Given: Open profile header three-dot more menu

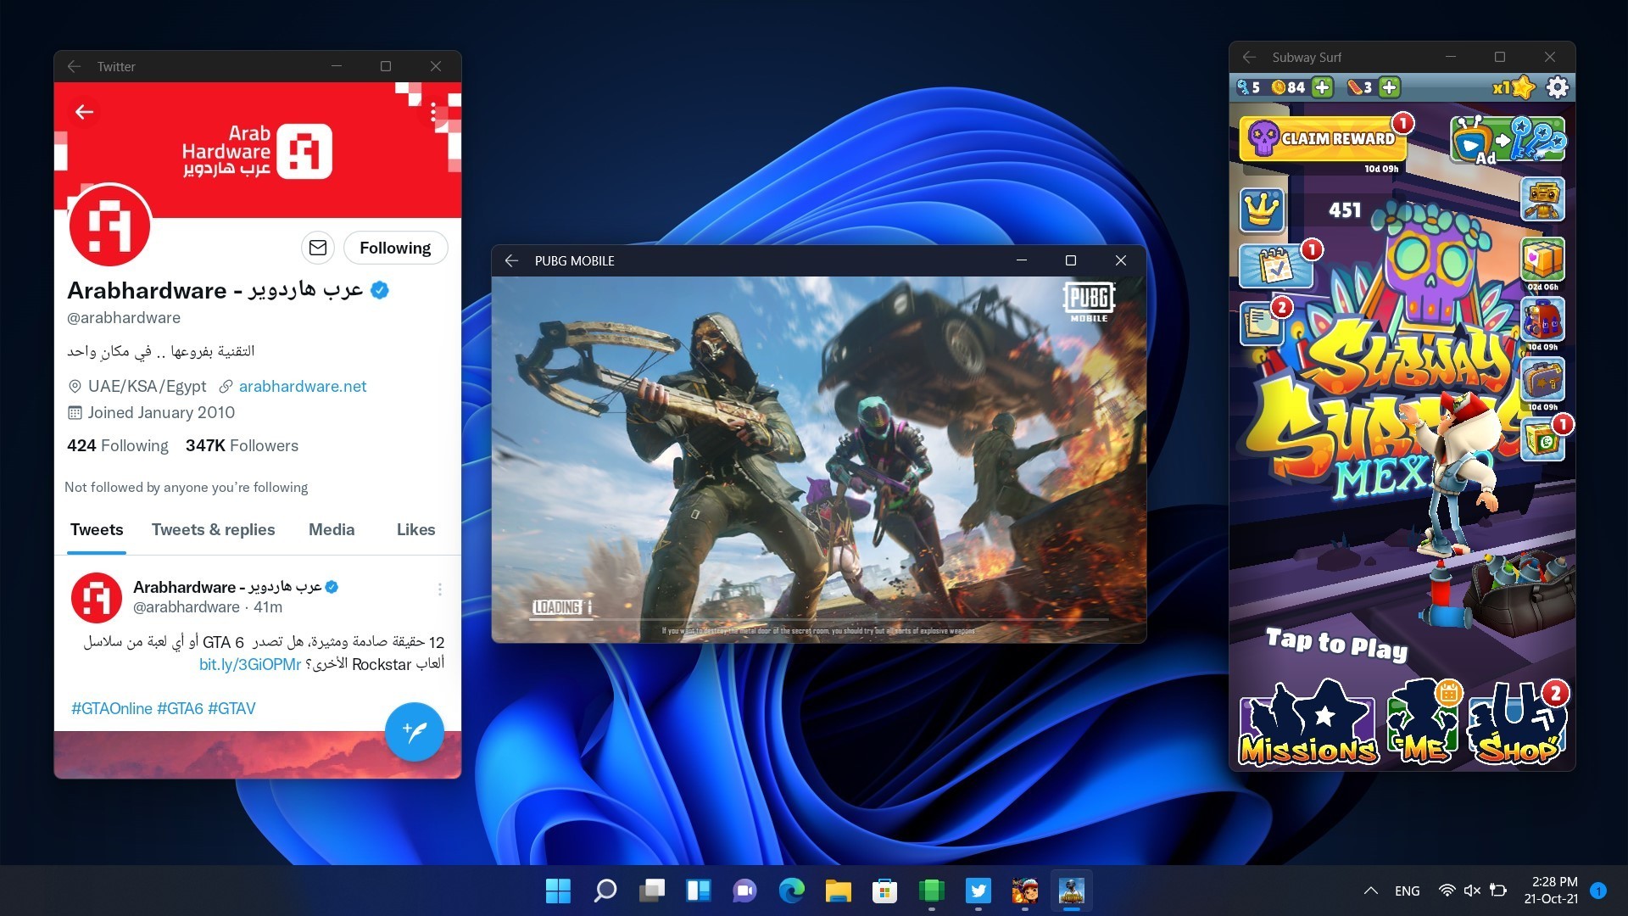Looking at the screenshot, I should 433,112.
